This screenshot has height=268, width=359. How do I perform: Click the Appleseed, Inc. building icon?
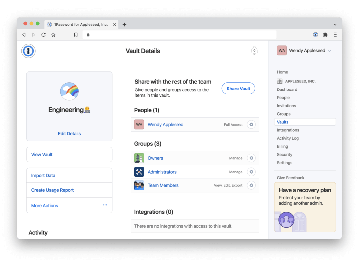pyautogui.click(x=280, y=81)
